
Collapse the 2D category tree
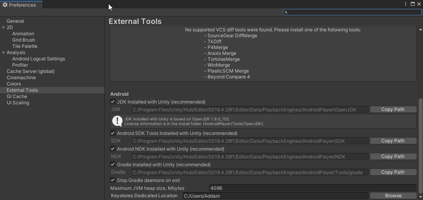(x=4, y=28)
